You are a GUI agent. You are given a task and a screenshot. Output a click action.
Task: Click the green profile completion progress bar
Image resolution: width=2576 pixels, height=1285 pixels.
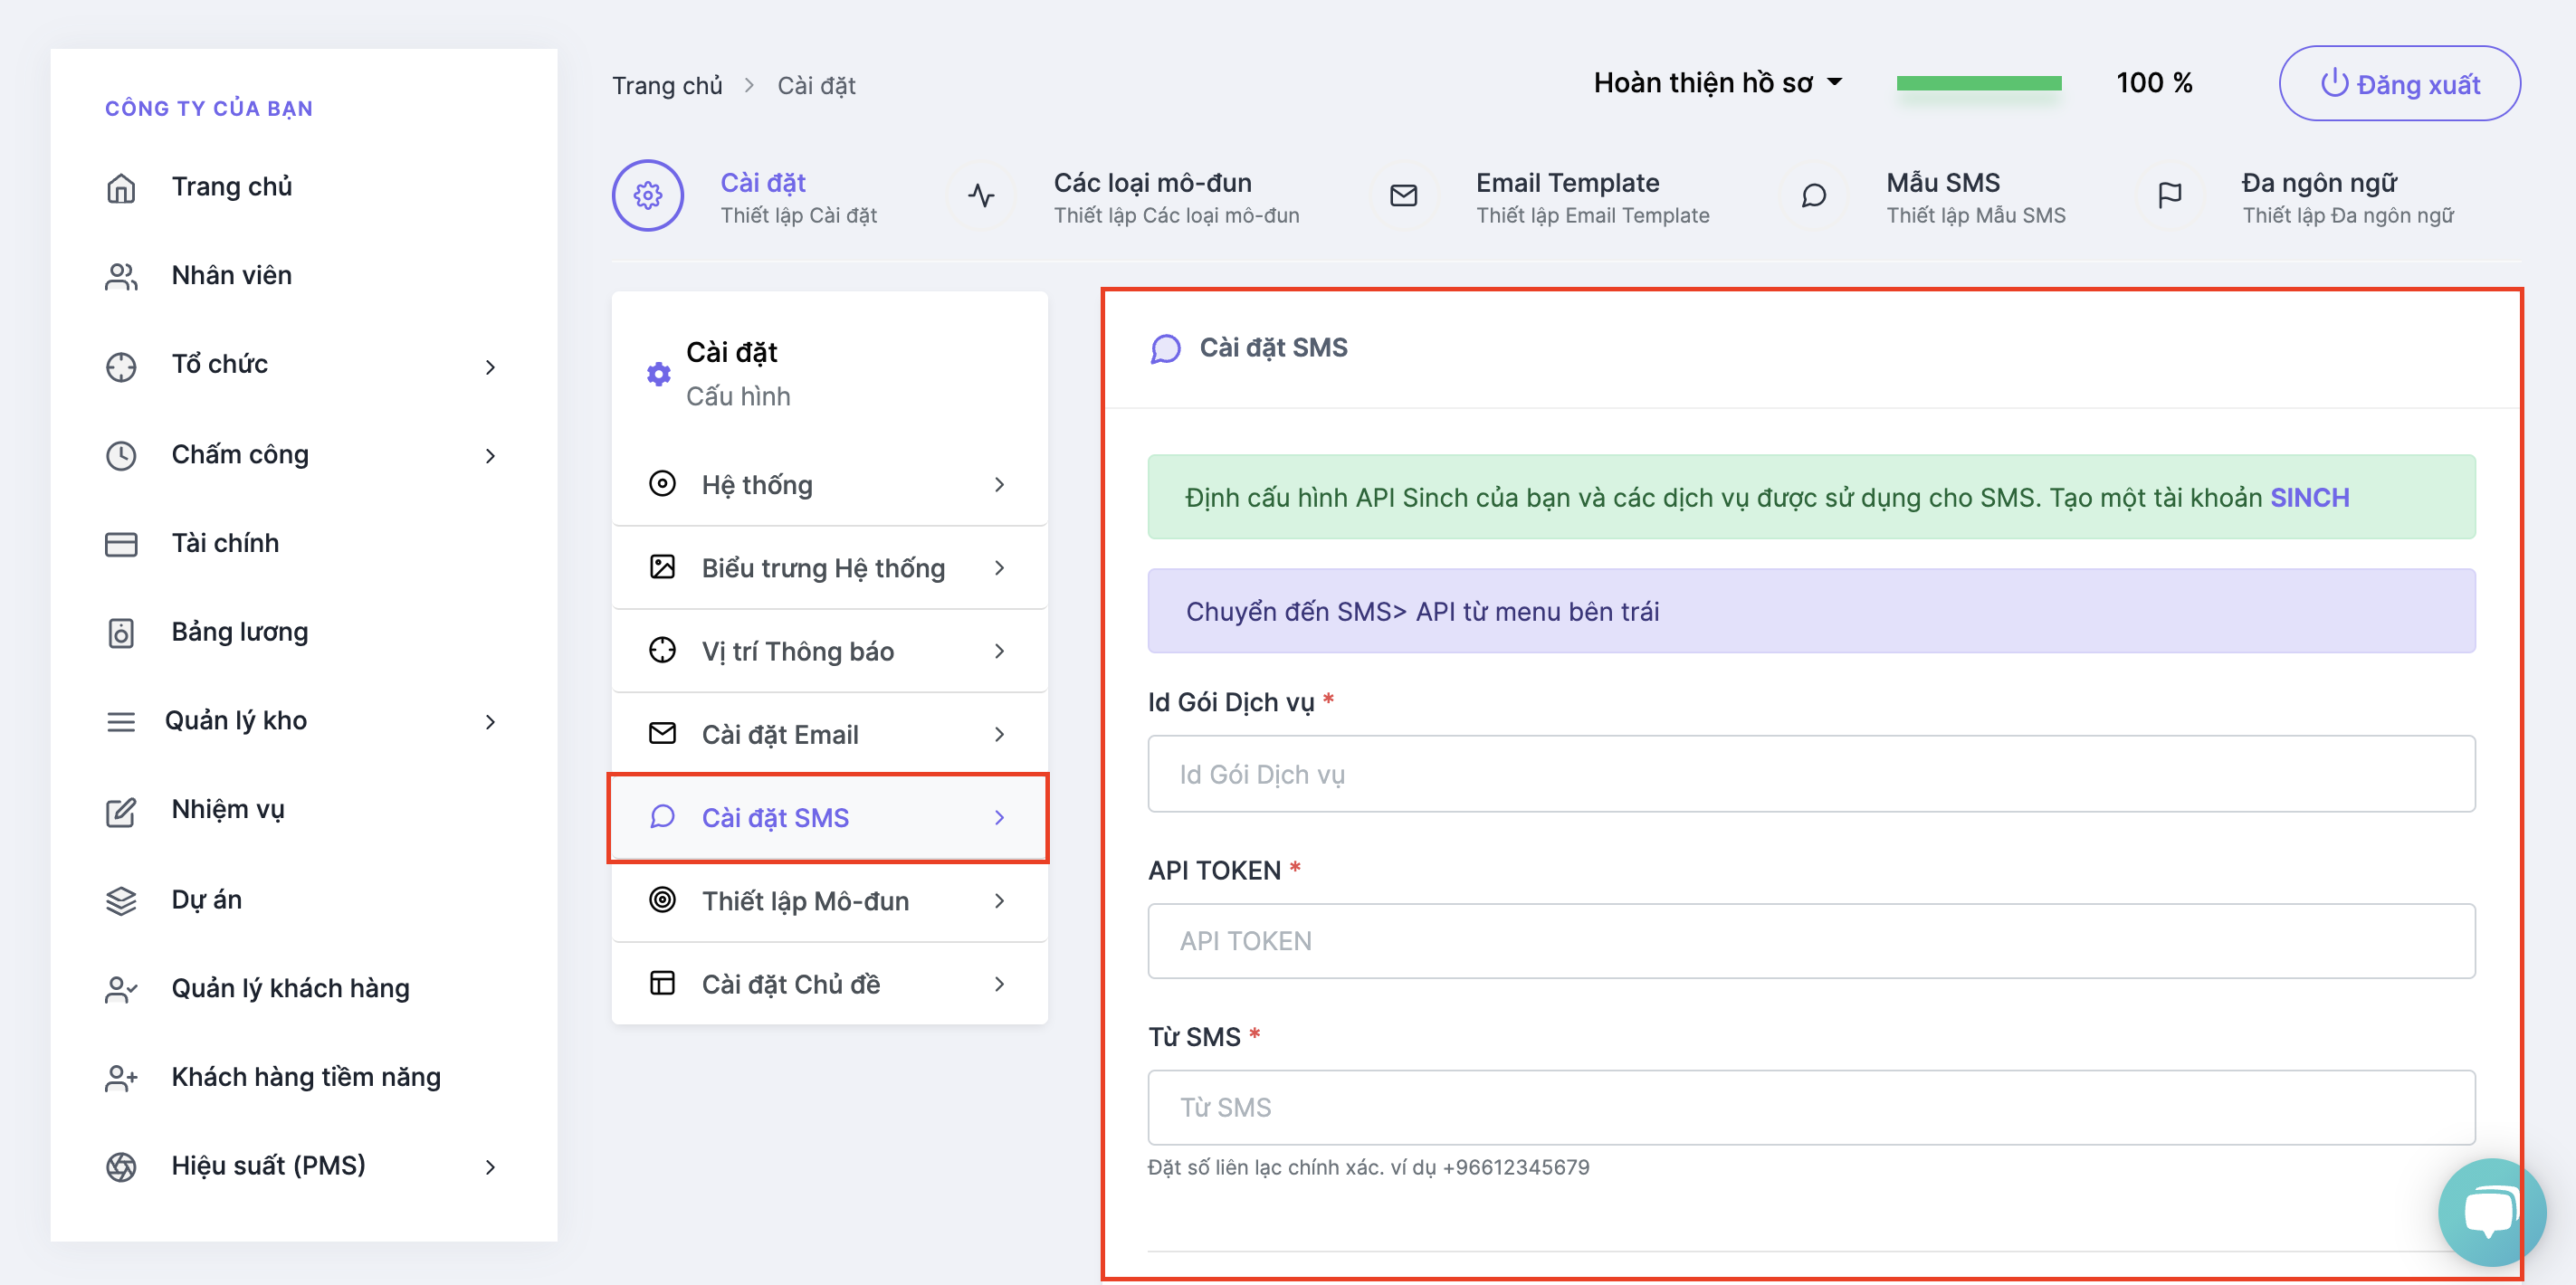pos(1978,83)
